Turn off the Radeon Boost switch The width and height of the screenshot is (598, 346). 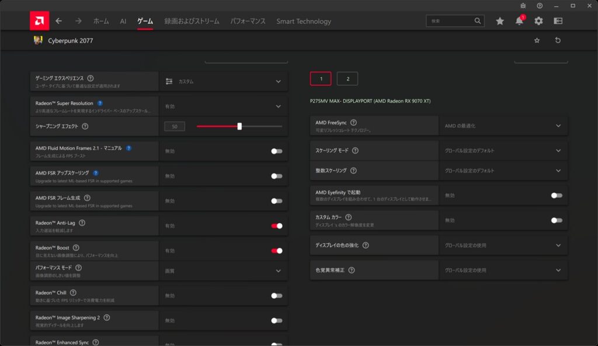277,251
